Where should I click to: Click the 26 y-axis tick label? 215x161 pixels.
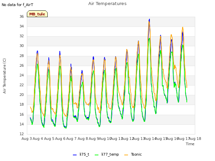[21, 66]
